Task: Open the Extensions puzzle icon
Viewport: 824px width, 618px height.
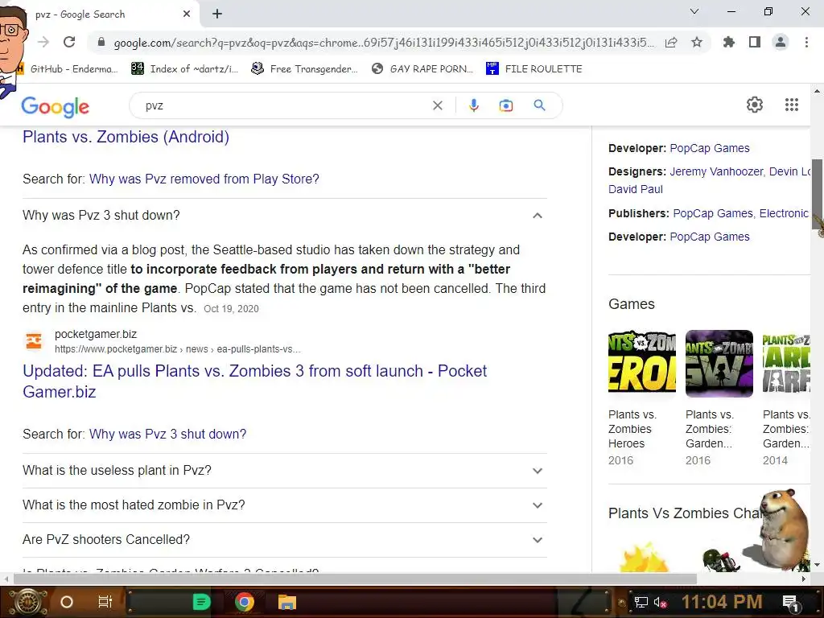Action: coord(728,42)
